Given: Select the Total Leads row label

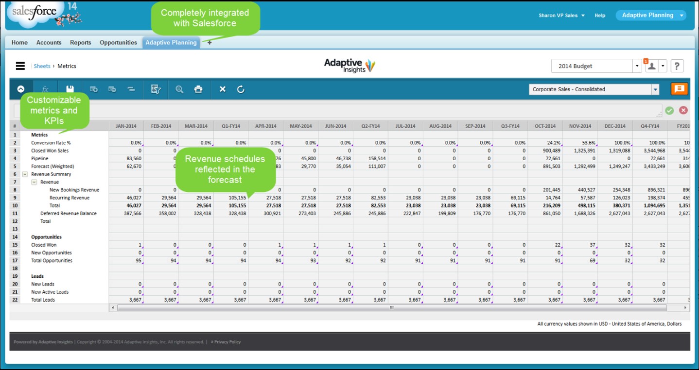Looking at the screenshot, I should [43, 300].
